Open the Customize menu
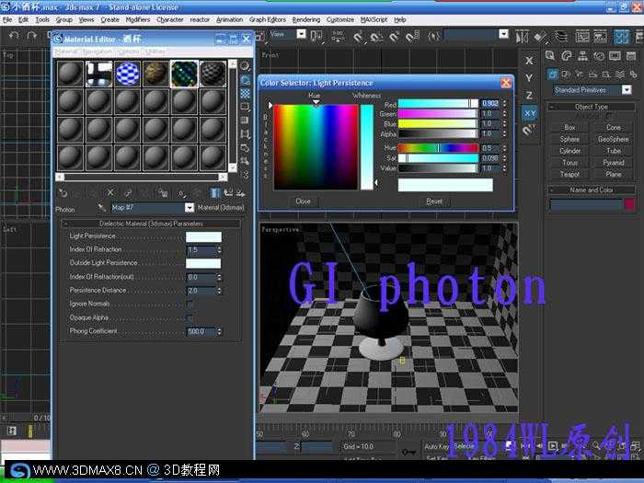Image resolution: width=644 pixels, height=483 pixels. pyautogui.click(x=340, y=19)
